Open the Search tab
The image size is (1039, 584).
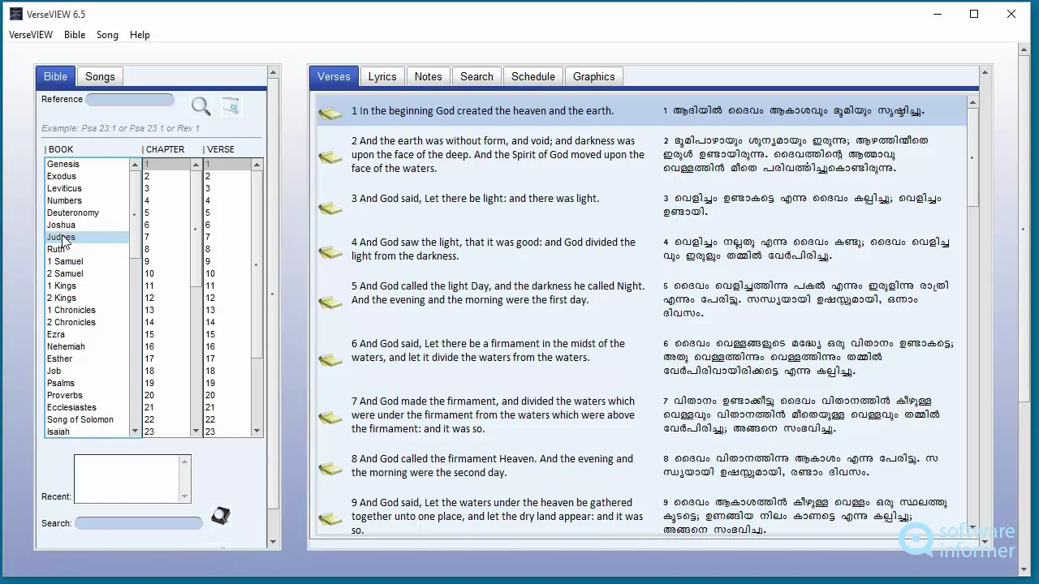476,76
